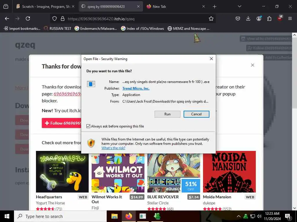297x222 pixels.
Task: Click the forward navigation arrow
Action: [17, 18]
